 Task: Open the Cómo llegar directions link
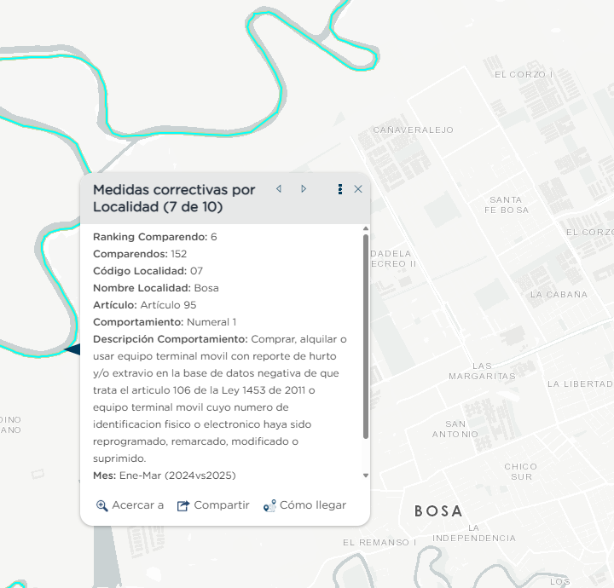pyautogui.click(x=313, y=505)
